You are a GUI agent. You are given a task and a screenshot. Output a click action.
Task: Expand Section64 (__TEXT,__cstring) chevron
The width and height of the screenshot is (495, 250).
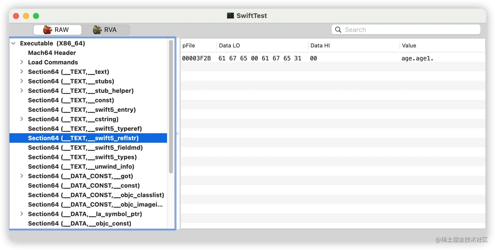22,119
